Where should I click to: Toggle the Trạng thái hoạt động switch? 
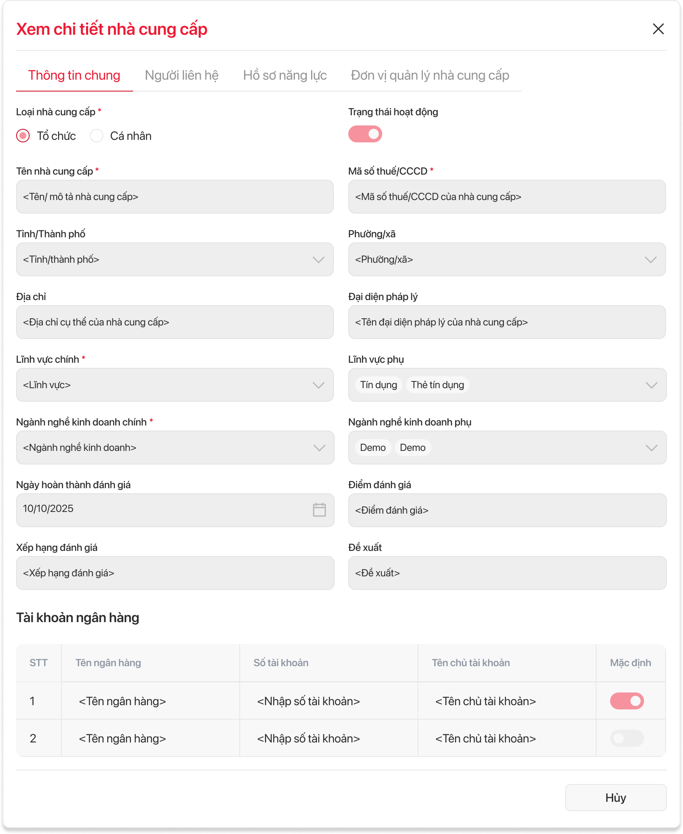click(365, 134)
